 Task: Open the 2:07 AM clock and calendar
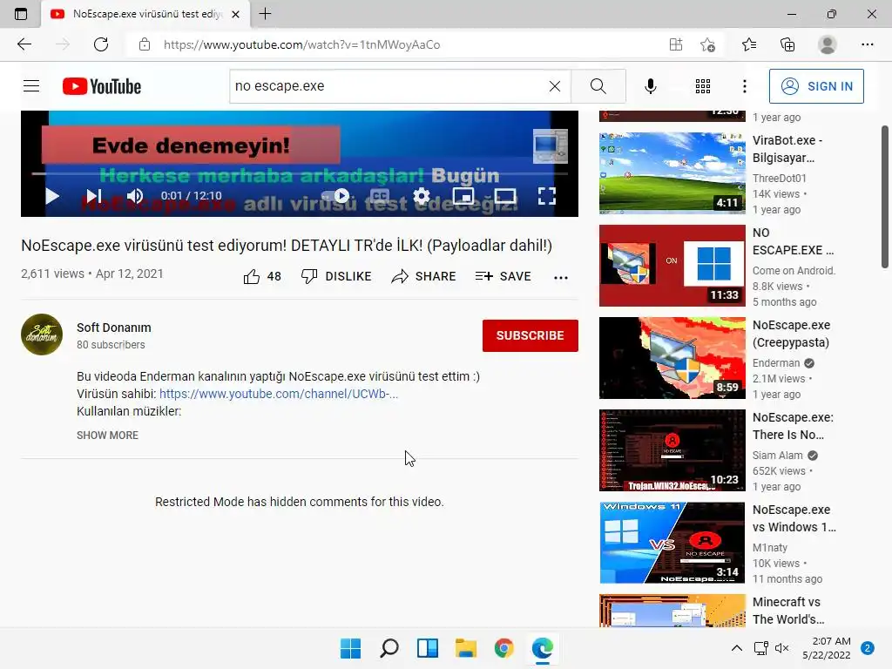(827, 648)
